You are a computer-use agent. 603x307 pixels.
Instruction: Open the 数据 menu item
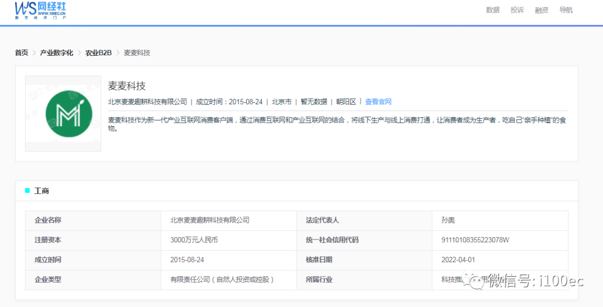point(492,10)
